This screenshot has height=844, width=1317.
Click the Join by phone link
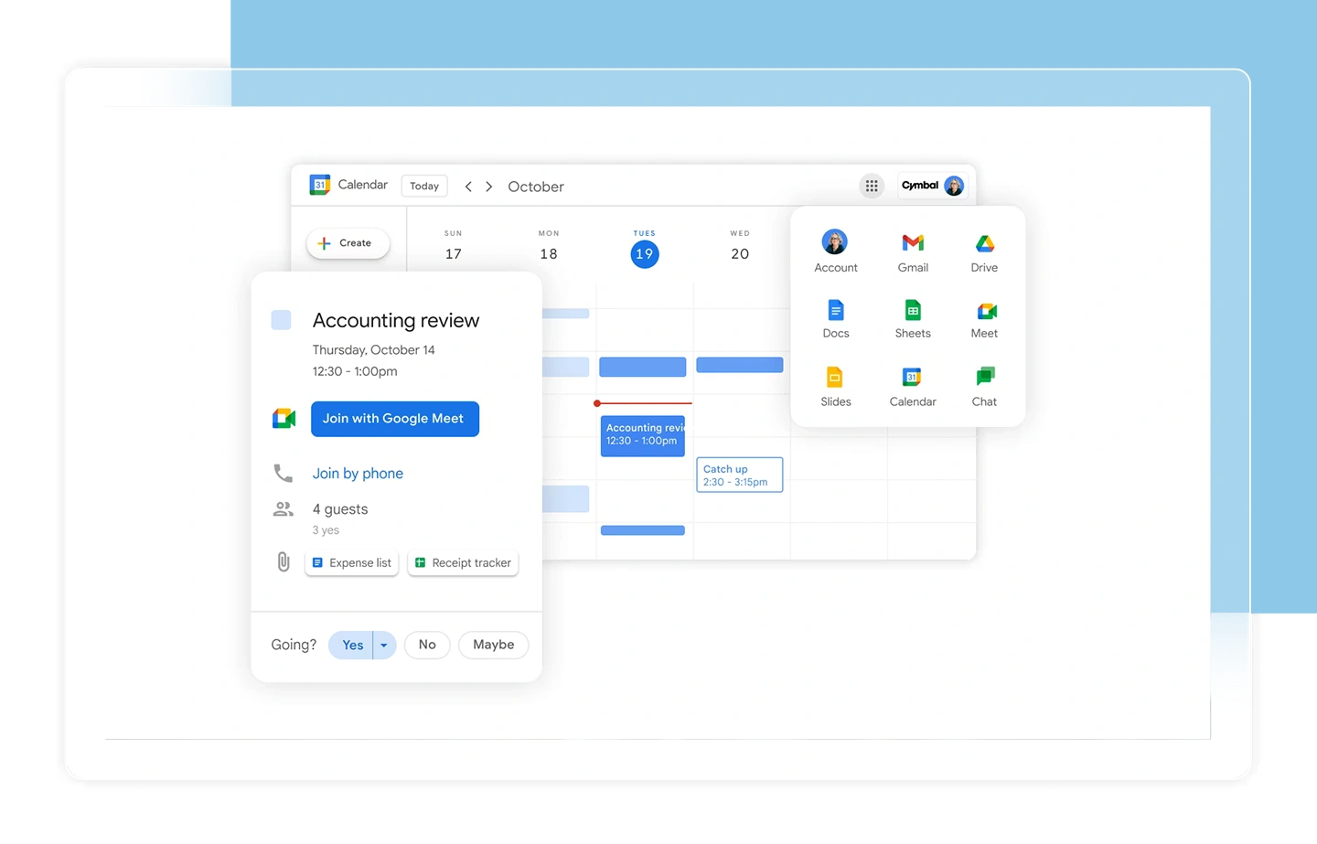point(358,474)
